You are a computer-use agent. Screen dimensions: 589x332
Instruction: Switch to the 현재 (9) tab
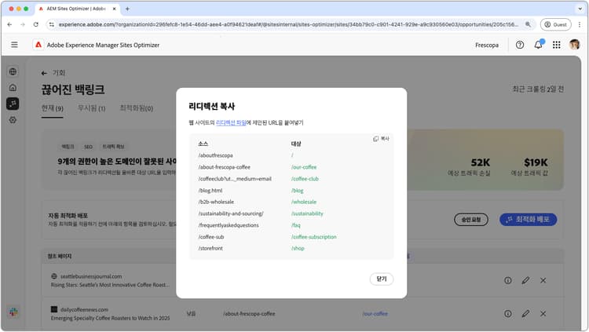[52, 108]
